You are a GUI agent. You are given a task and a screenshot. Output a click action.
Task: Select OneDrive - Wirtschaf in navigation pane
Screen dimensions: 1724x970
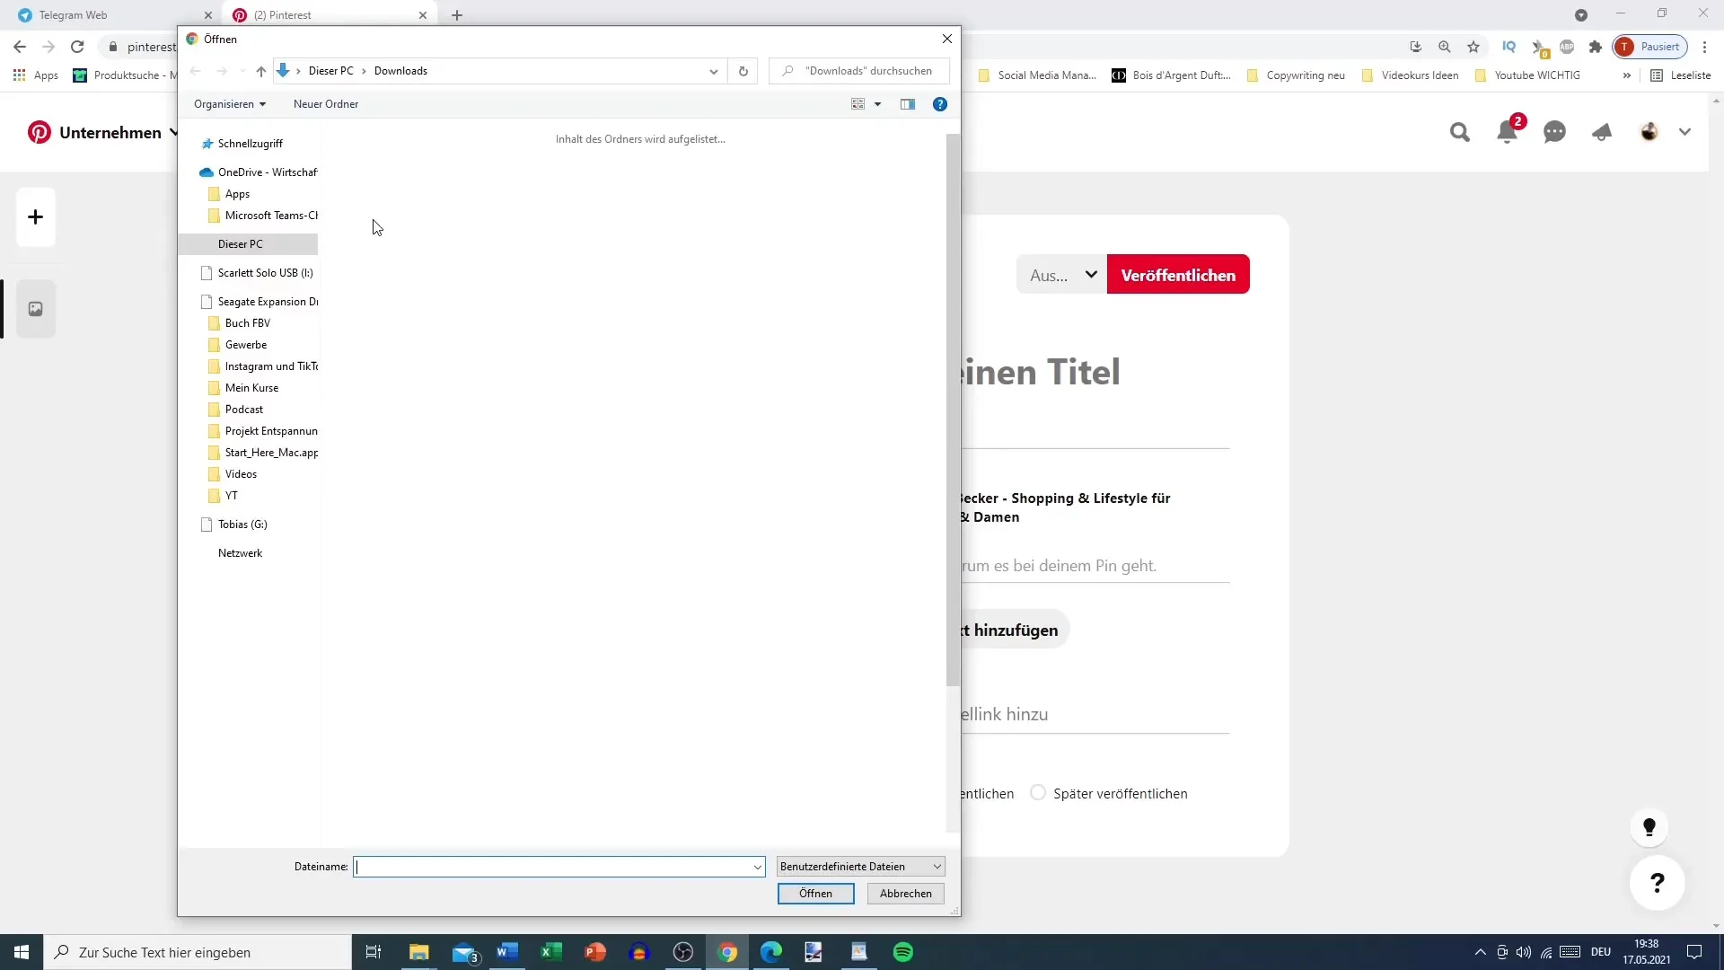(x=259, y=172)
